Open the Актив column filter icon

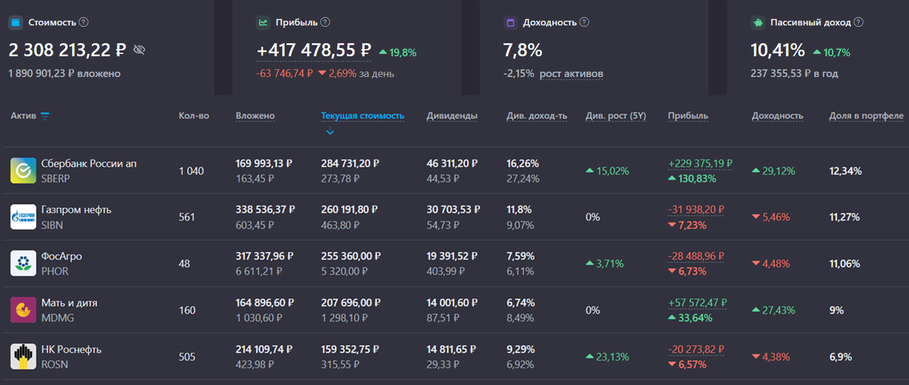click(x=44, y=116)
